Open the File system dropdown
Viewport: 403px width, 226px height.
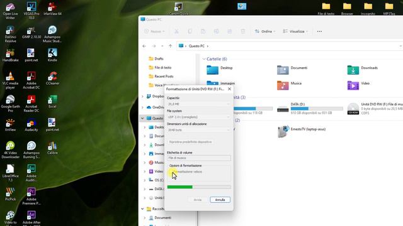point(199,117)
